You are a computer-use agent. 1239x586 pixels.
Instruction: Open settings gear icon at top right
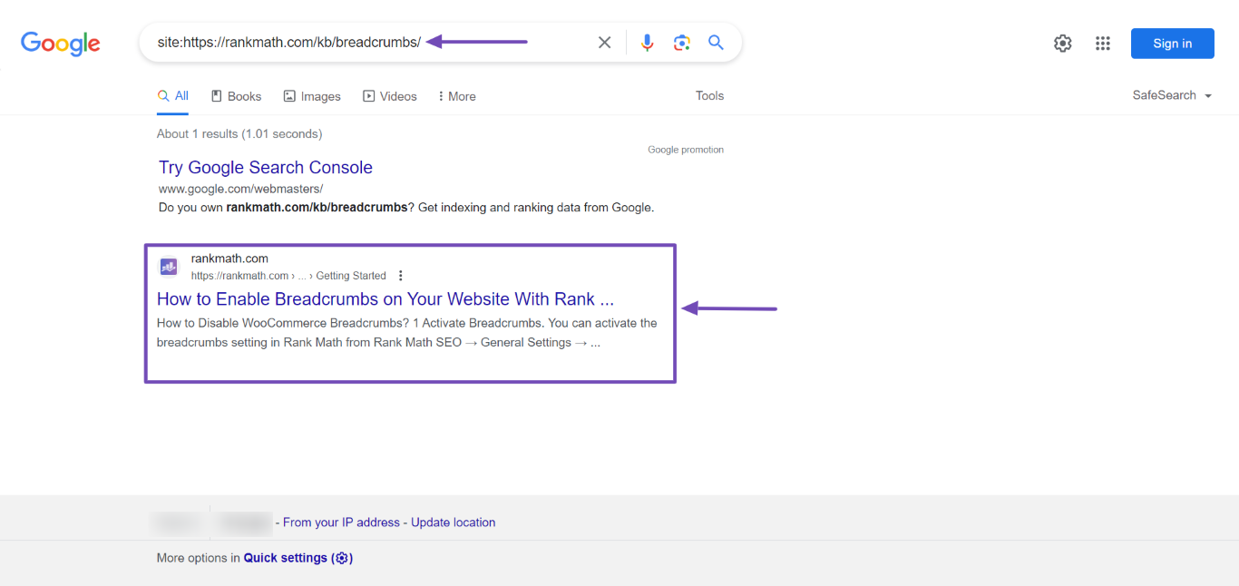(x=1063, y=44)
